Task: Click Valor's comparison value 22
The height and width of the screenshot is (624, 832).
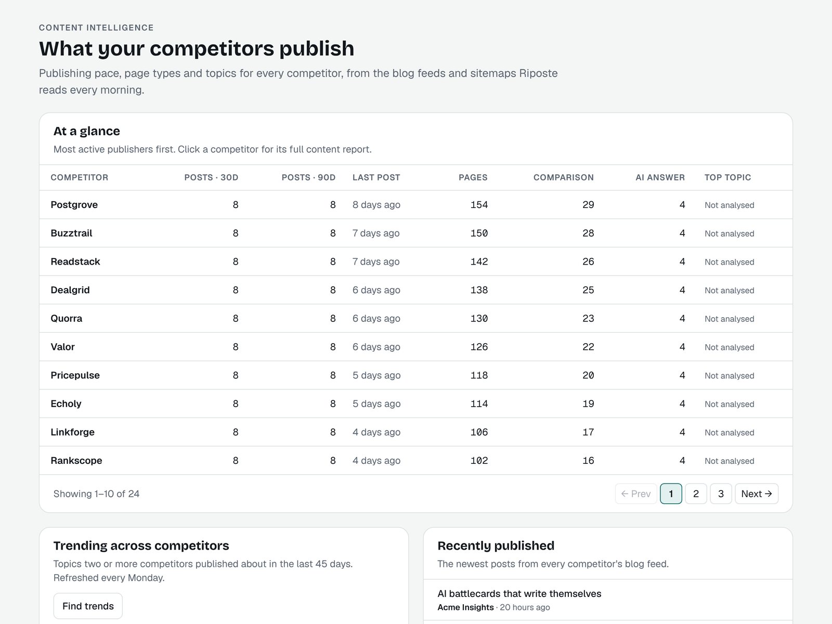Action: pos(588,347)
